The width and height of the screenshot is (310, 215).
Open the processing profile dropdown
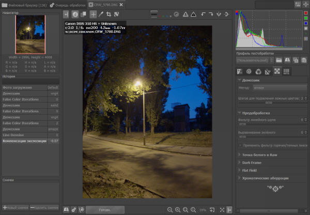pos(255,60)
